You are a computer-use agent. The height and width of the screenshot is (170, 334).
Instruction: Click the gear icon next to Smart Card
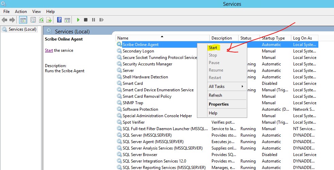click(x=119, y=83)
